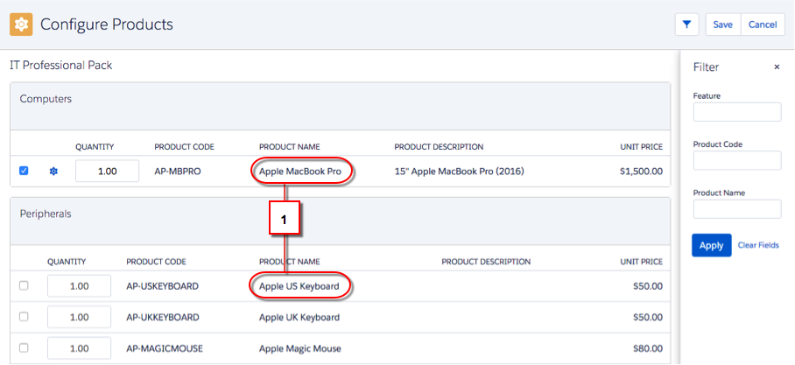Open configuration gear for Apple MacBook Pro
Image resolution: width=795 pixels, height=365 pixels.
click(53, 172)
